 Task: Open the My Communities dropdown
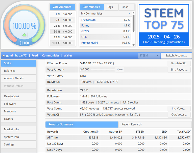105,13
